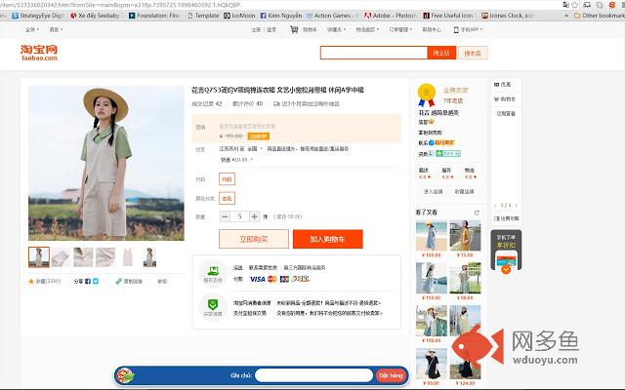Click the Buy Now button
This screenshot has width=625, height=390.
tap(254, 239)
